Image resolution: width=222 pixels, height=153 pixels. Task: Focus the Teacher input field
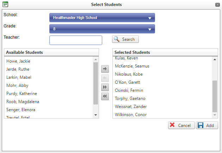tap(76, 40)
